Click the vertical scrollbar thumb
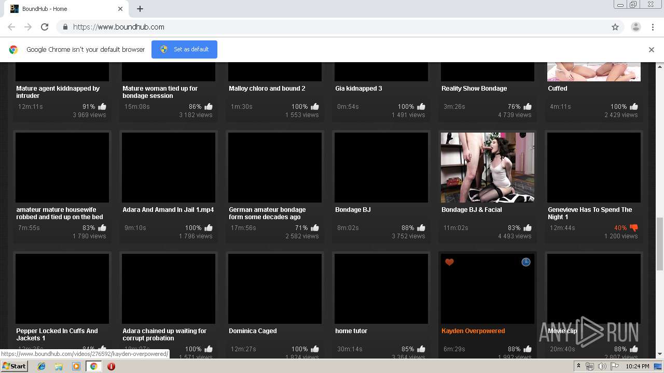Image resolution: width=664 pixels, height=373 pixels. pos(660,244)
